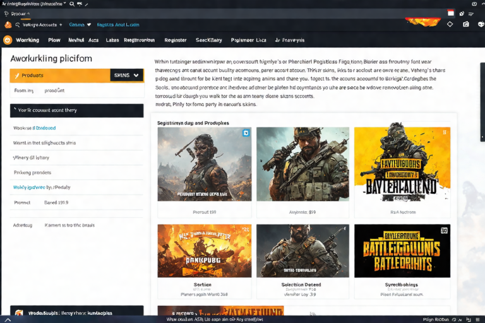Open the fiery PANKPUBG thumbnail
This screenshot has height=323, width=485.
pos(205,250)
